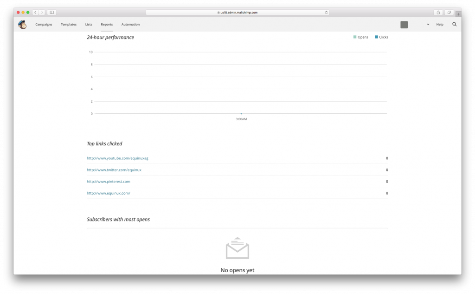Click the click count for youtube link

(x=387, y=158)
